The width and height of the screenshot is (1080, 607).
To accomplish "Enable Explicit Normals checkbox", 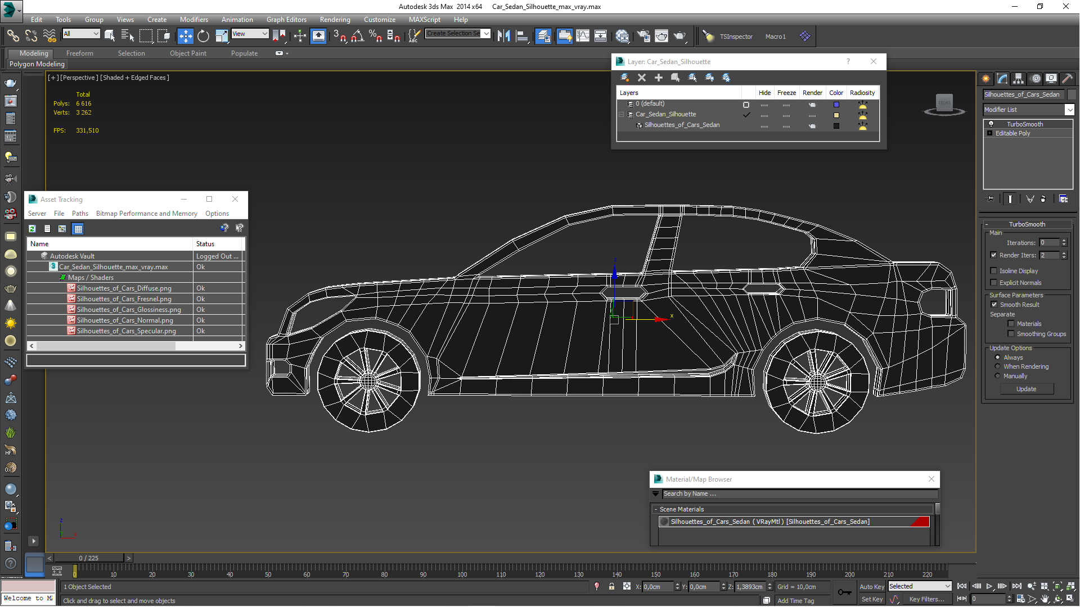I will [994, 283].
